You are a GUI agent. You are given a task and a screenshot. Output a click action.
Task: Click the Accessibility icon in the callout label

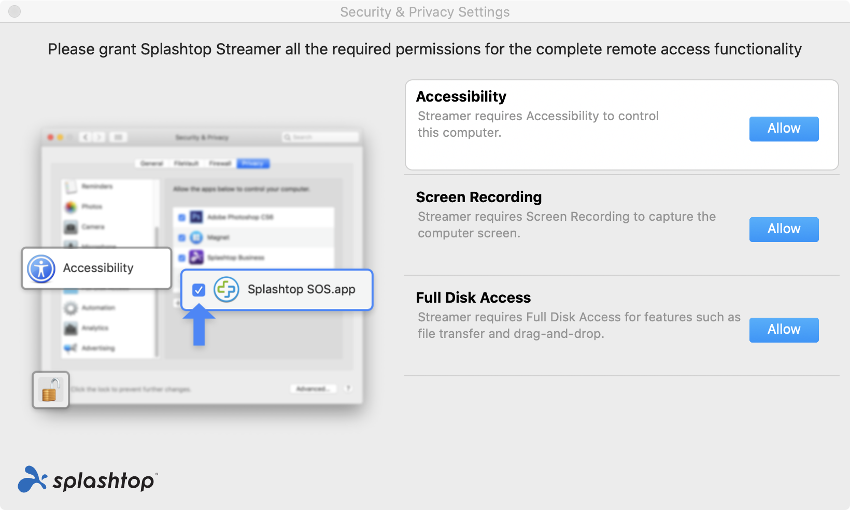[40, 268]
